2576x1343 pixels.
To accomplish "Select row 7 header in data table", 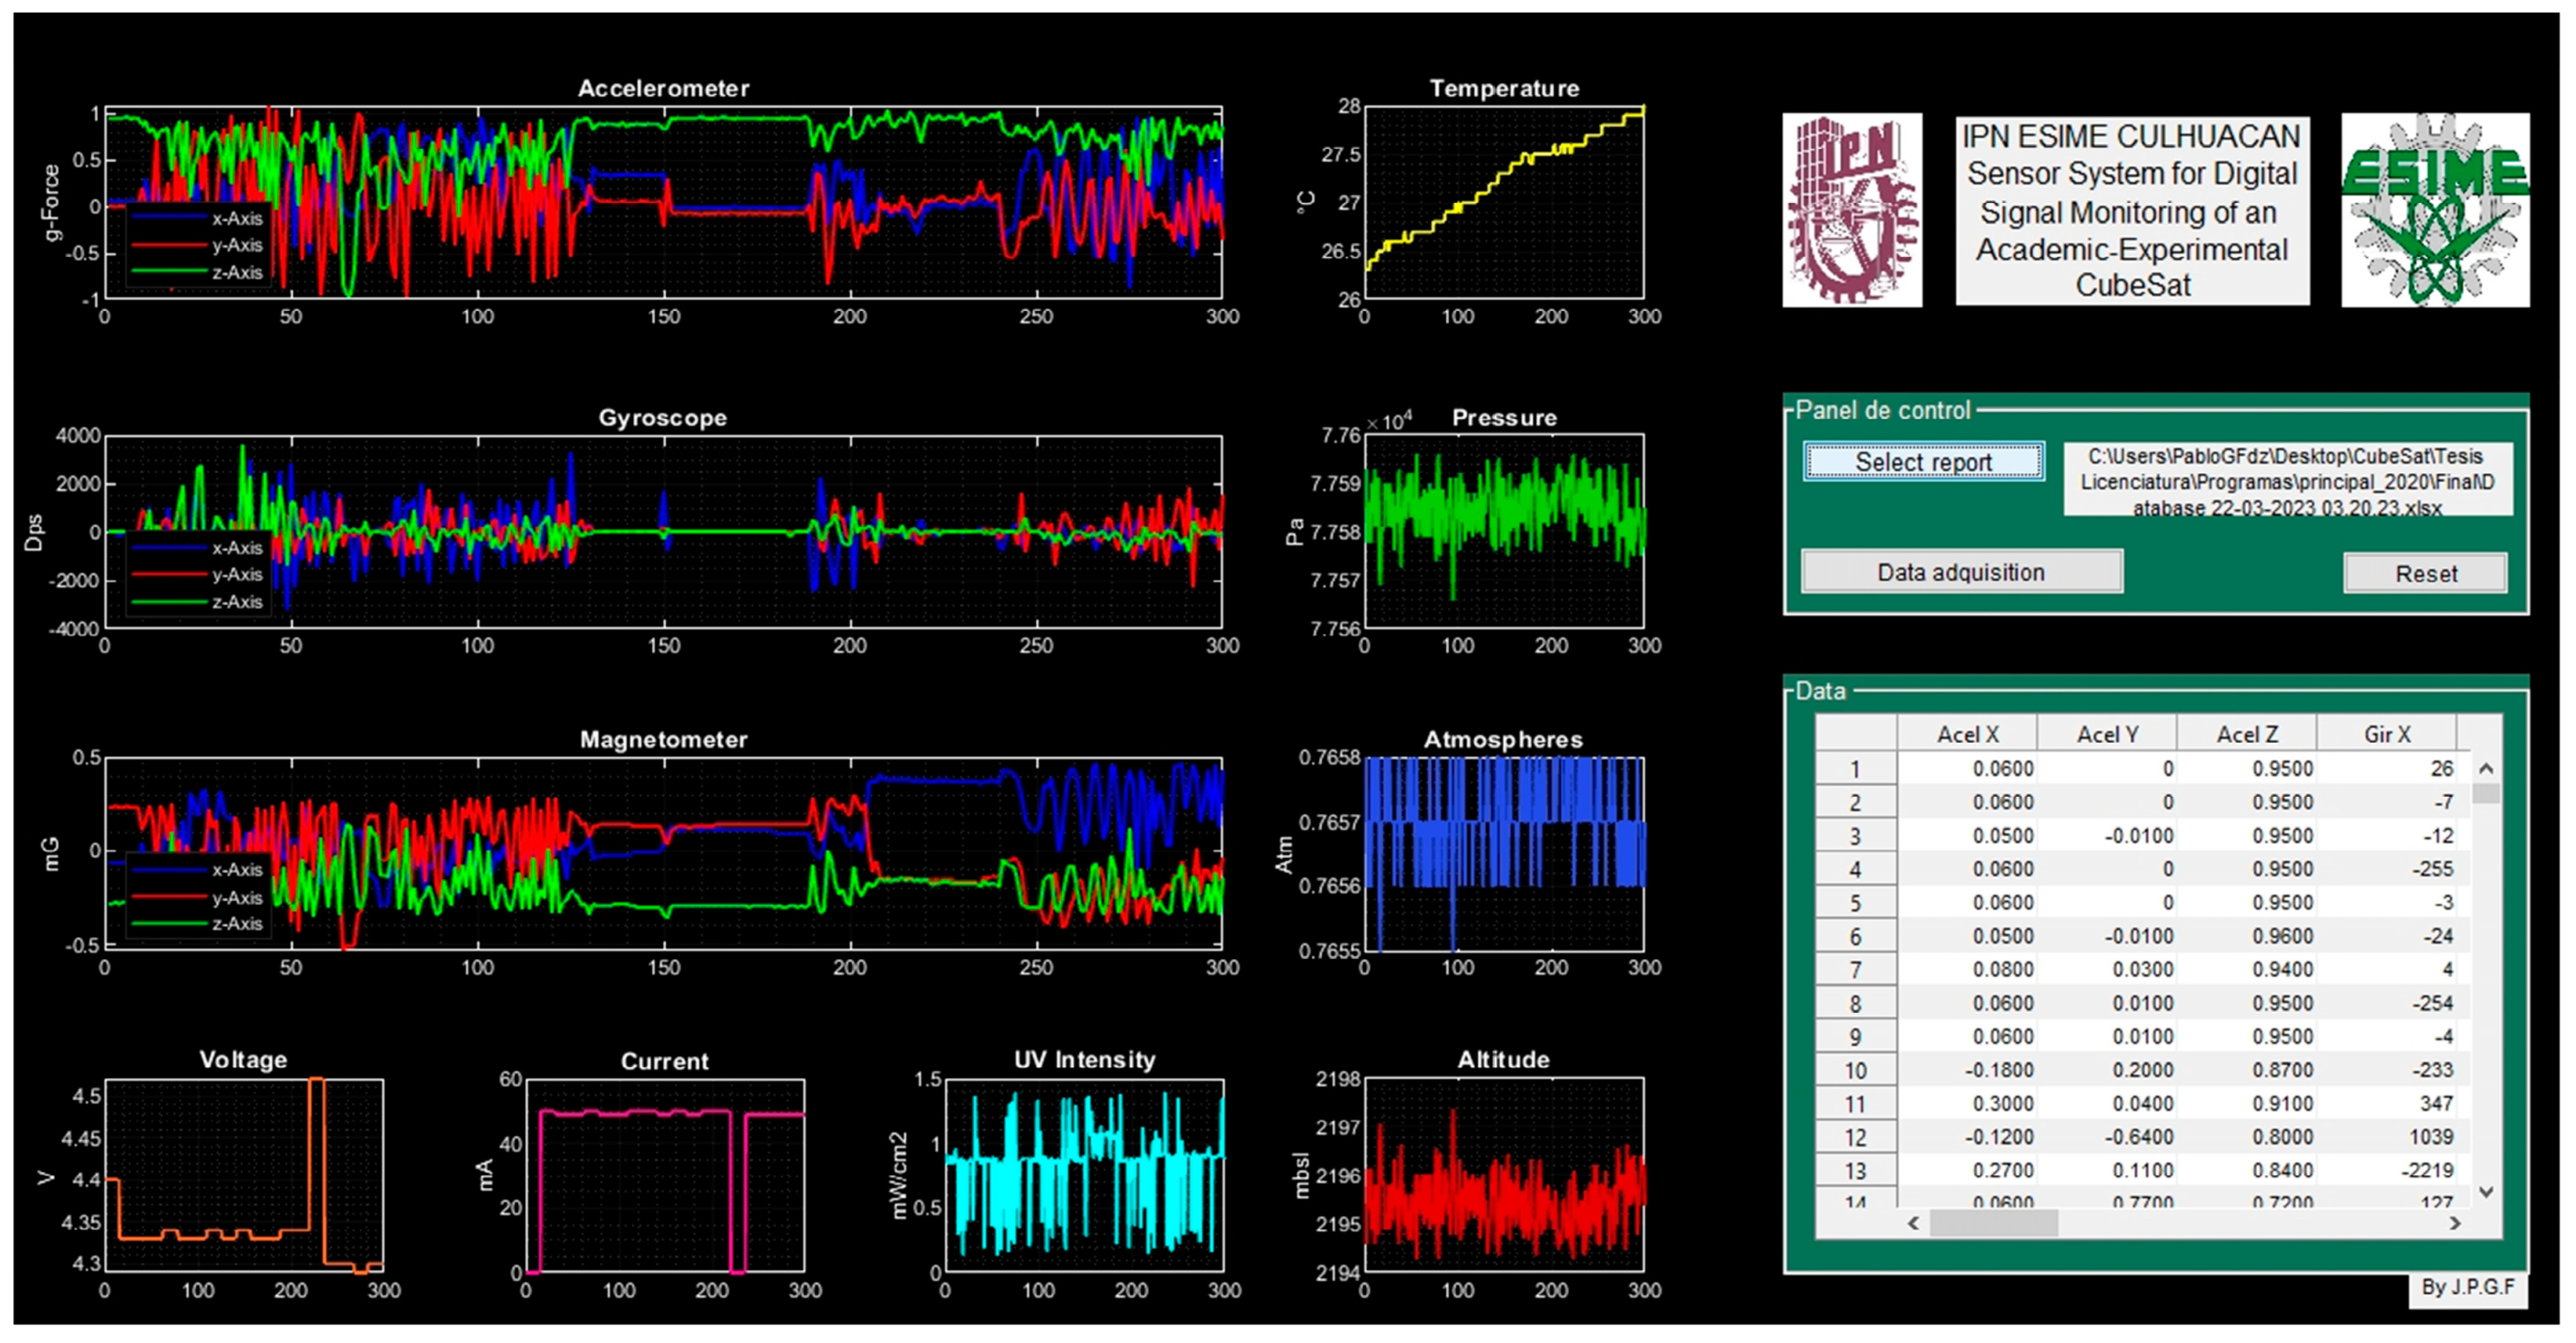I will (x=1855, y=970).
